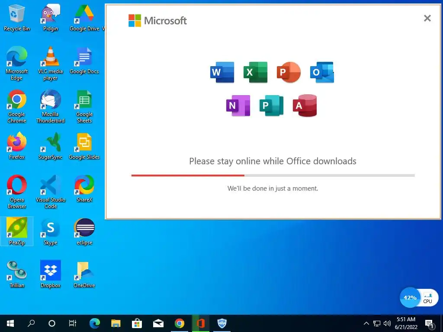Click the Excel icon in Office installer

click(x=255, y=72)
